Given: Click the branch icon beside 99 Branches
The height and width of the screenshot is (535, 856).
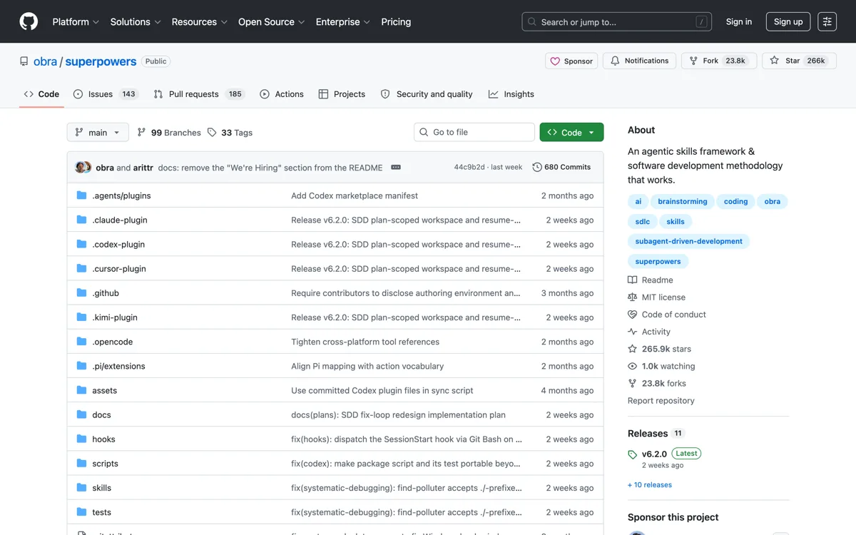Looking at the screenshot, I should 141,132.
